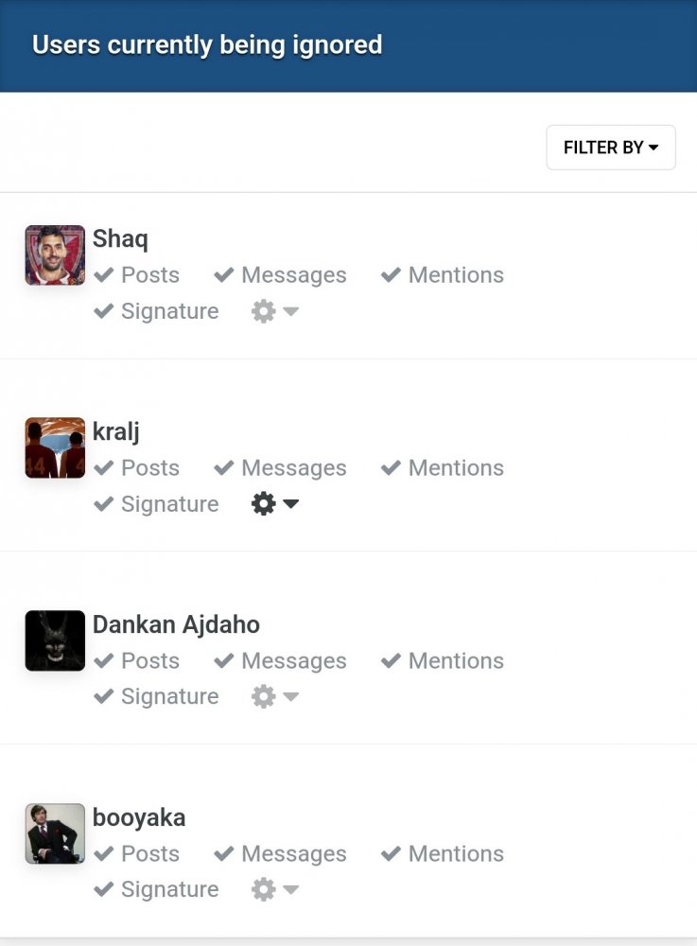Click booyaka's avatar picture
The width and height of the screenshot is (697, 946).
(55, 833)
